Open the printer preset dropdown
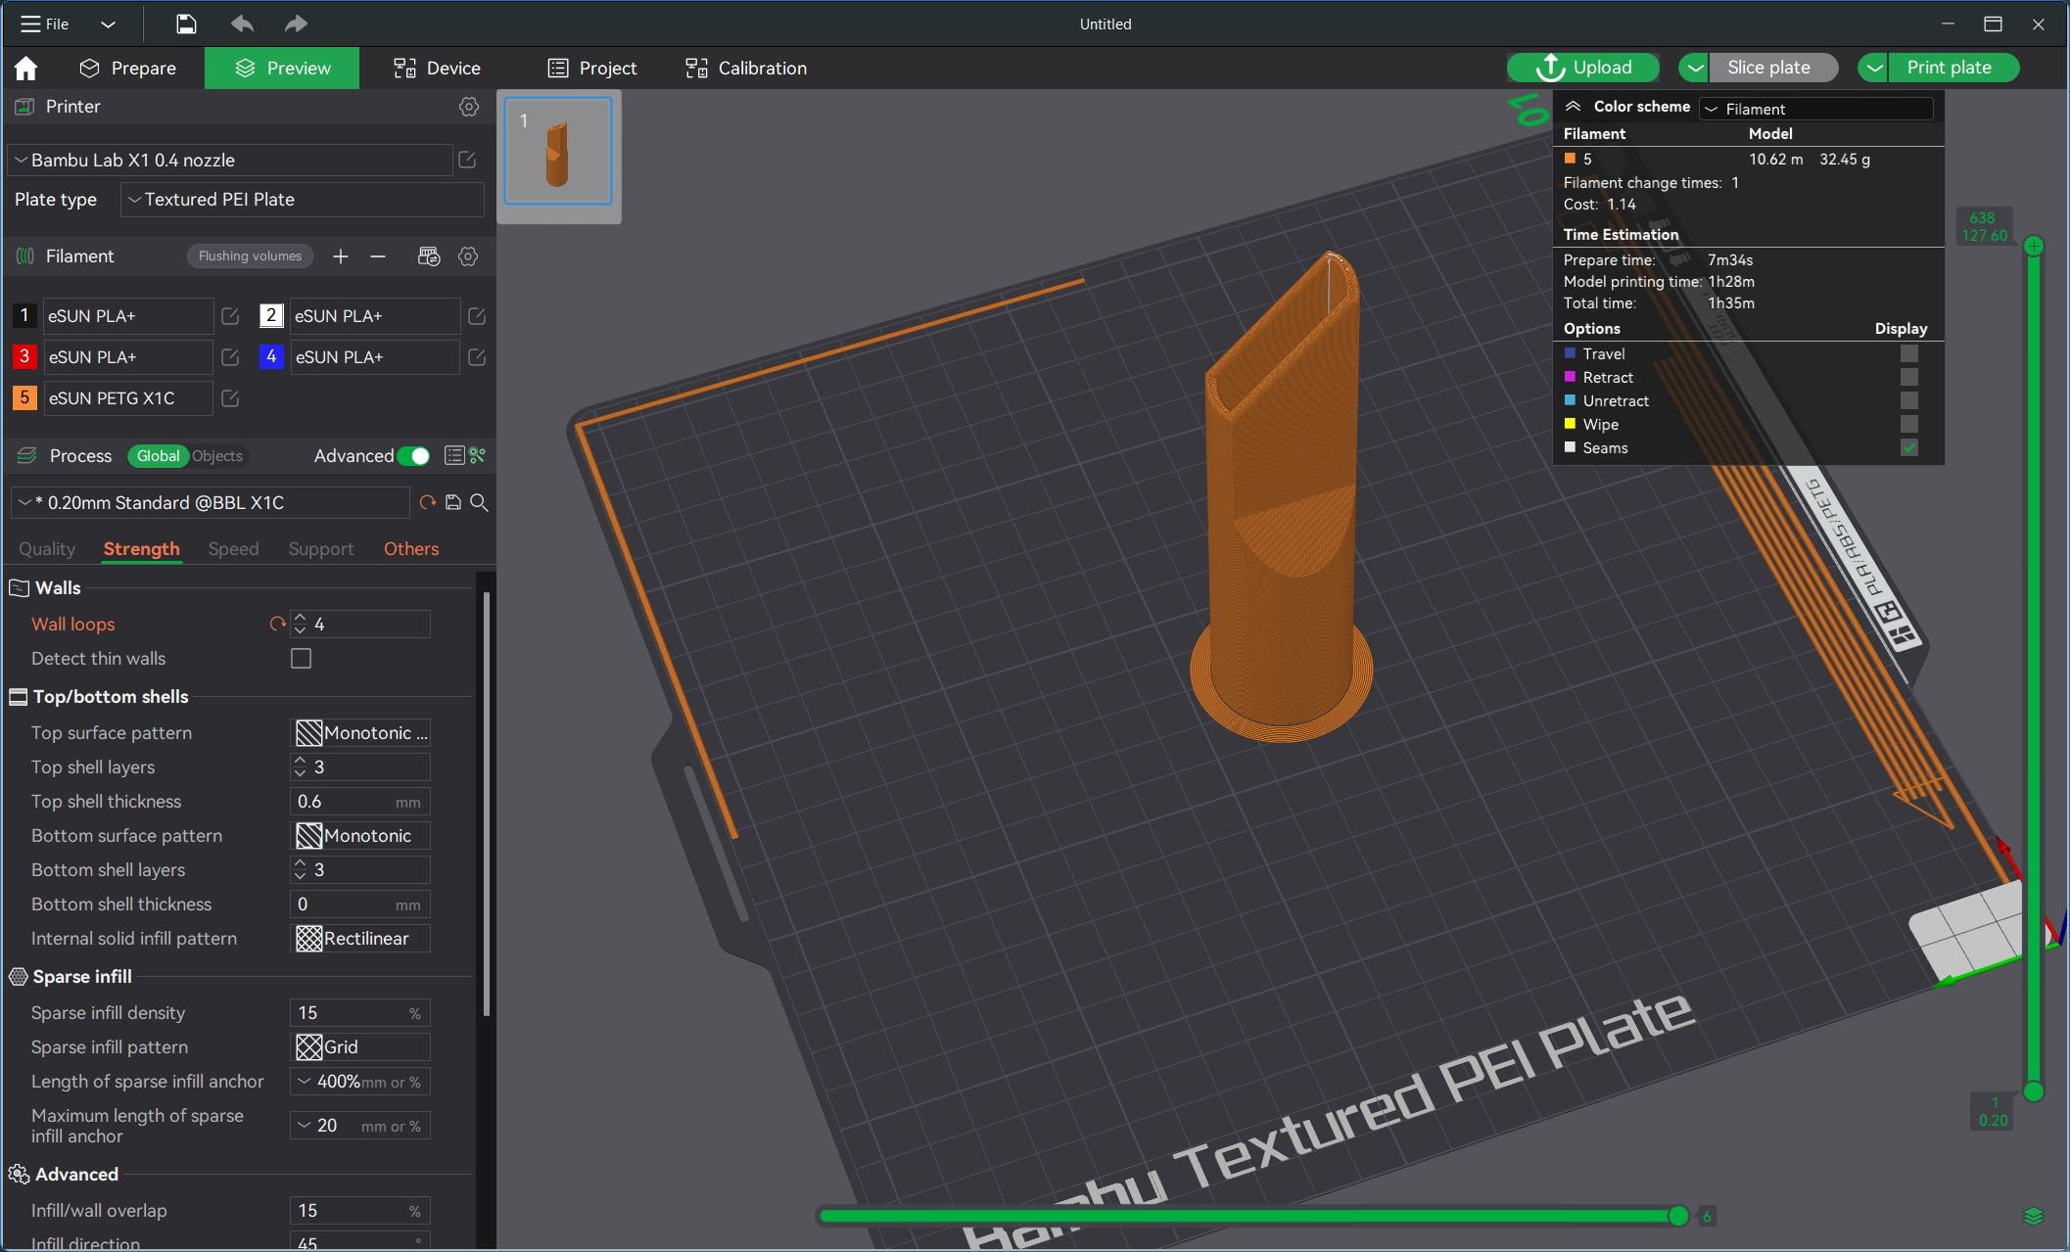 click(x=230, y=160)
